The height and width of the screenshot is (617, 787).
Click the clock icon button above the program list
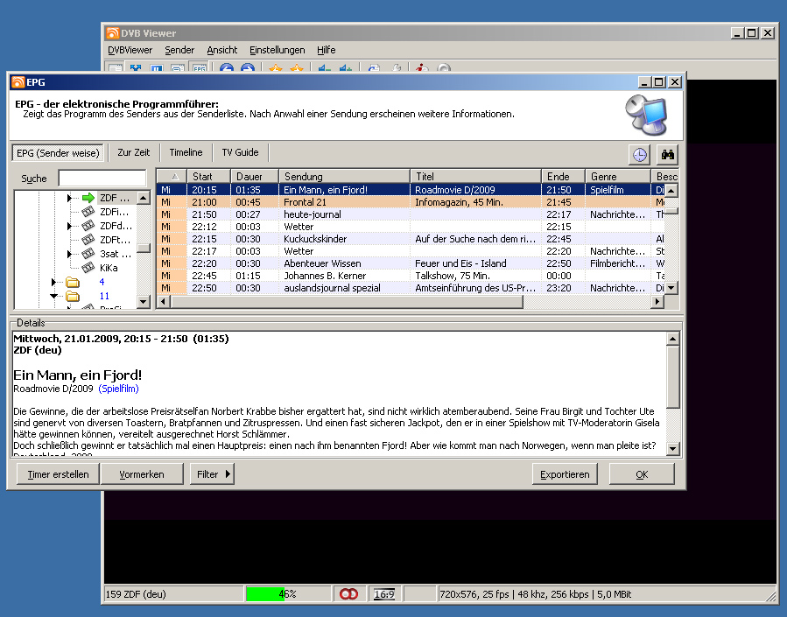click(640, 154)
